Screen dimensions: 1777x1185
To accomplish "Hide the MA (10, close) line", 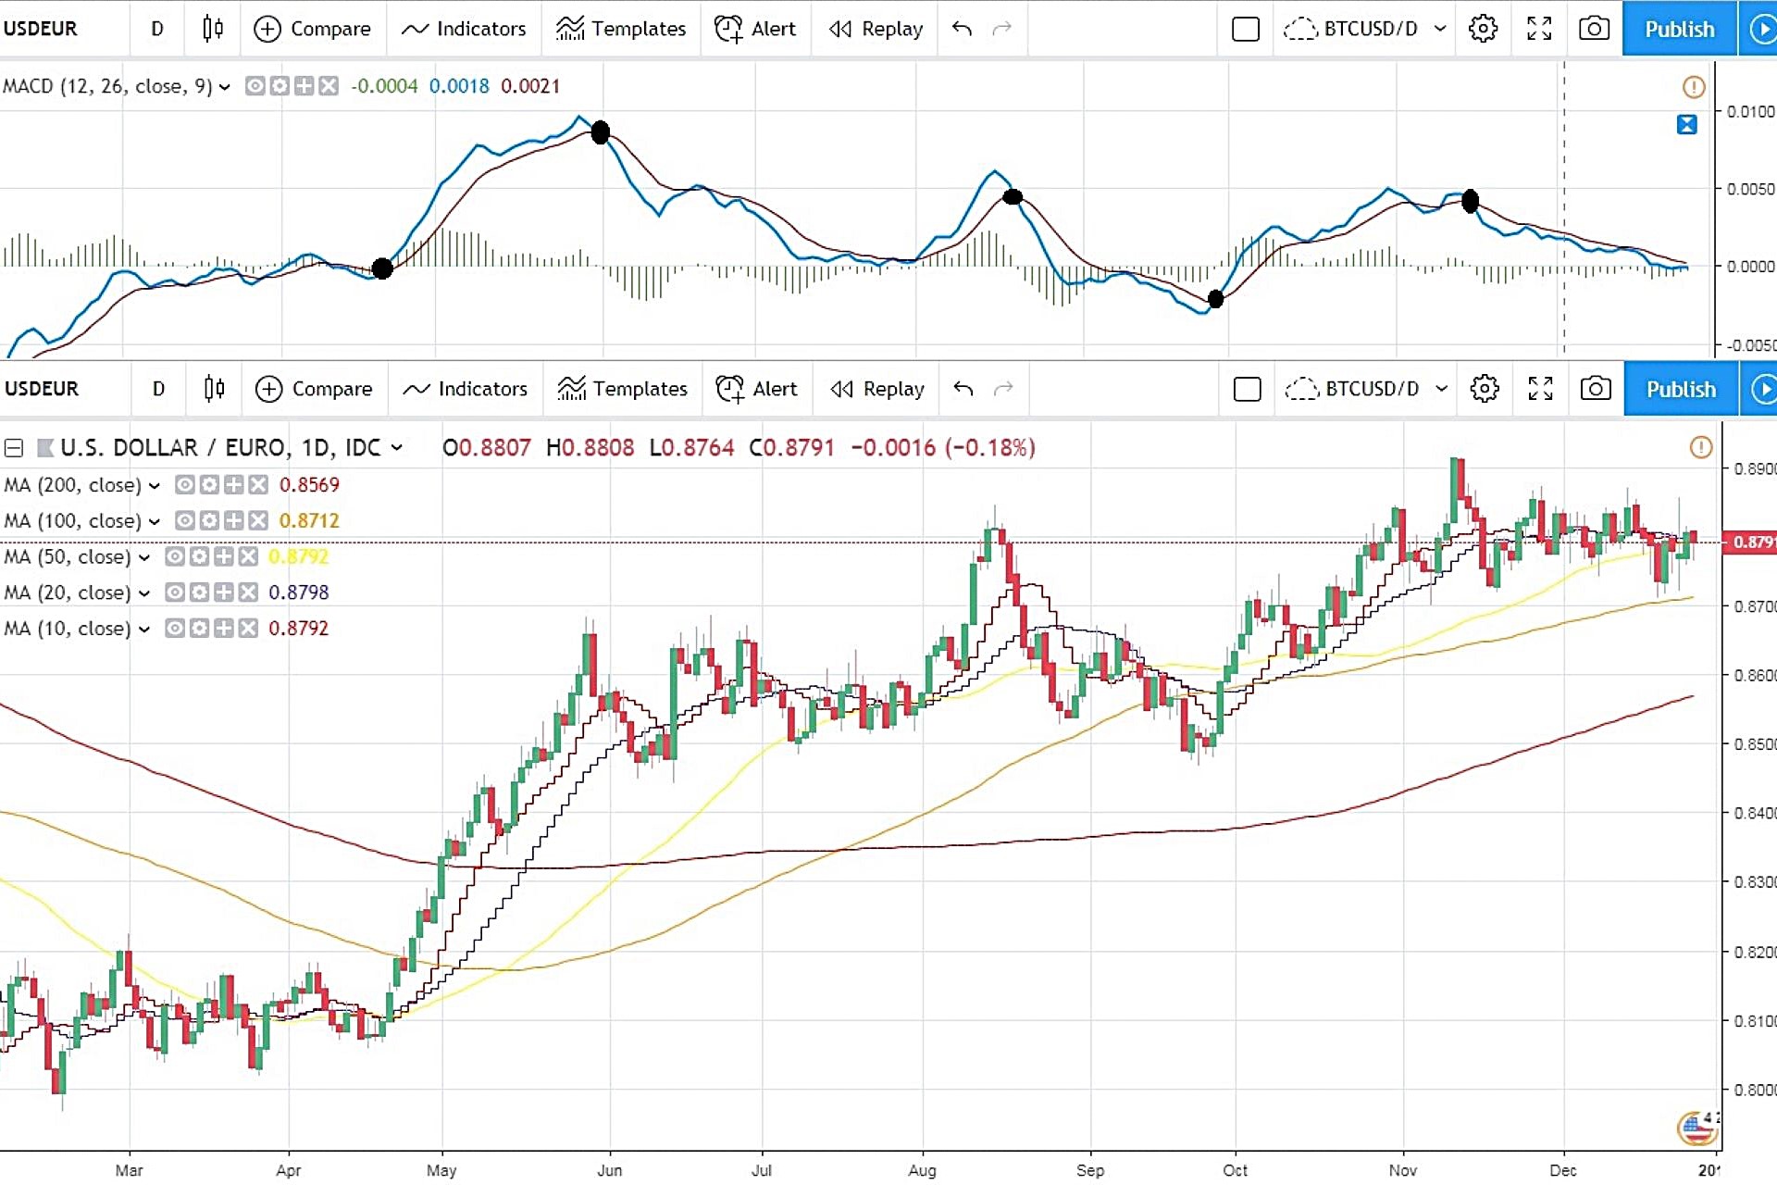I will 175,629.
